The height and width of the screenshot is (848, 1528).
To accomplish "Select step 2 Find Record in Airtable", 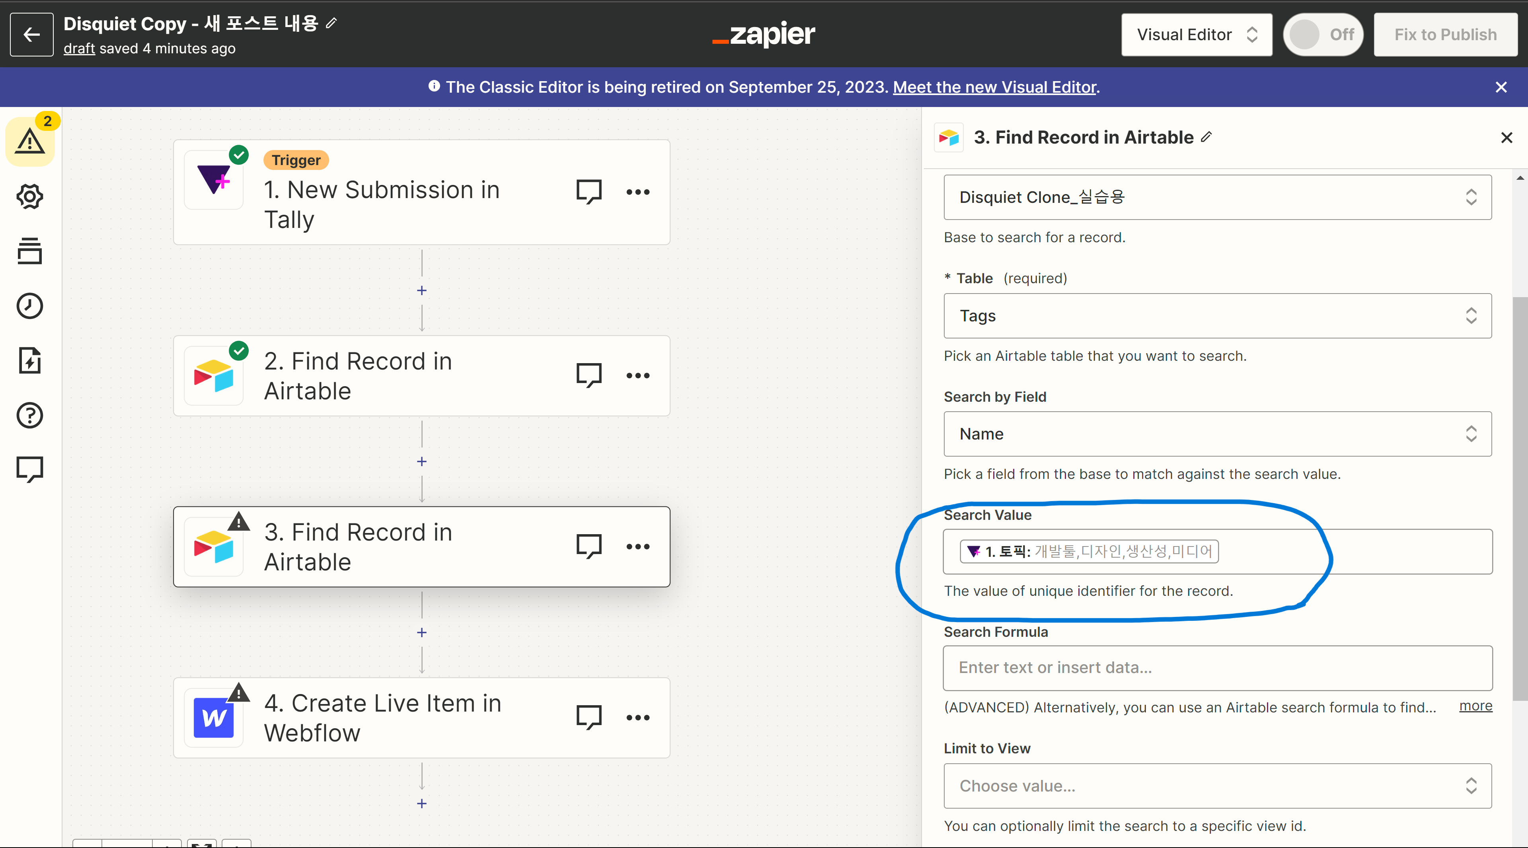I will (422, 376).
